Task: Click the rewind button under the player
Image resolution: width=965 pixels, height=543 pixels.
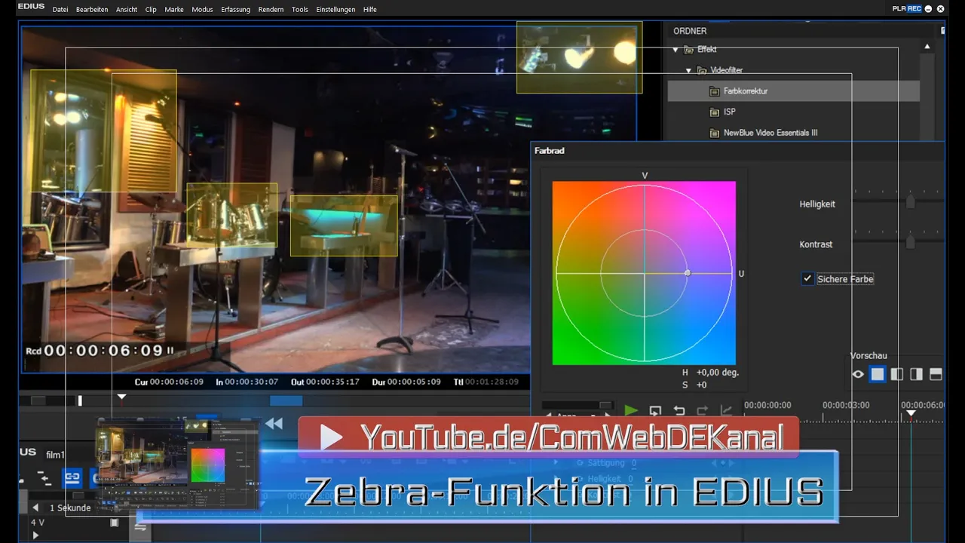Action: coord(274,424)
